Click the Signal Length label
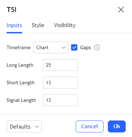Screen dimensions: 132x137 coord(21,100)
